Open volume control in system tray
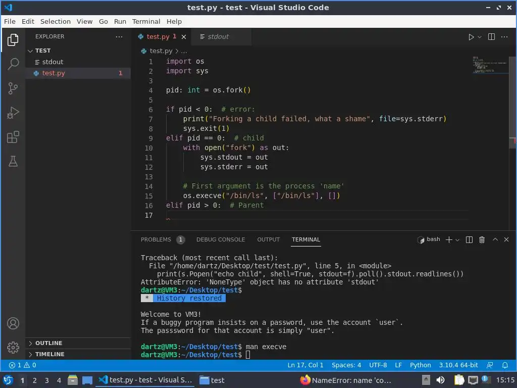The image size is (517, 388). click(x=440, y=380)
